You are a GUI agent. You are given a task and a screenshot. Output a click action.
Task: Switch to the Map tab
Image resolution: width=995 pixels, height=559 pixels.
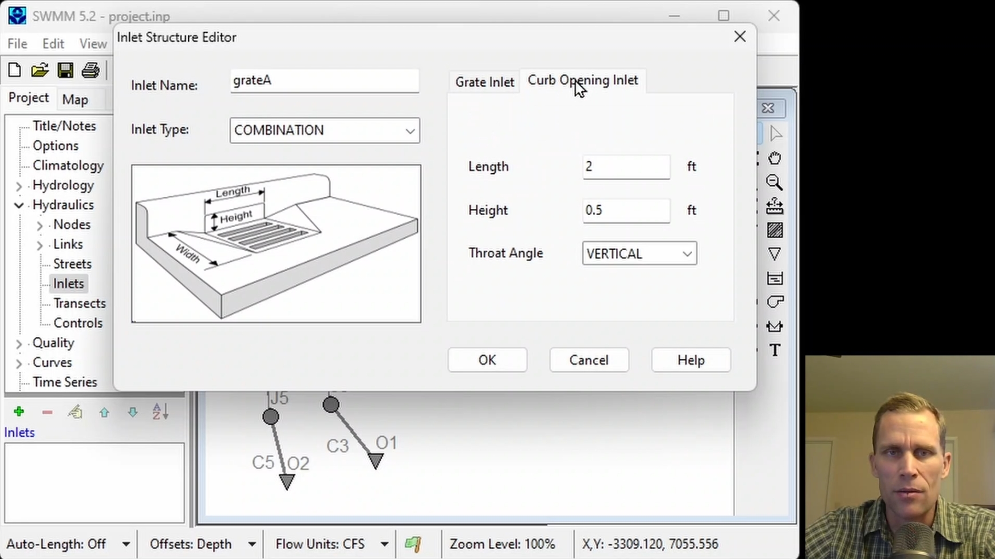(75, 100)
